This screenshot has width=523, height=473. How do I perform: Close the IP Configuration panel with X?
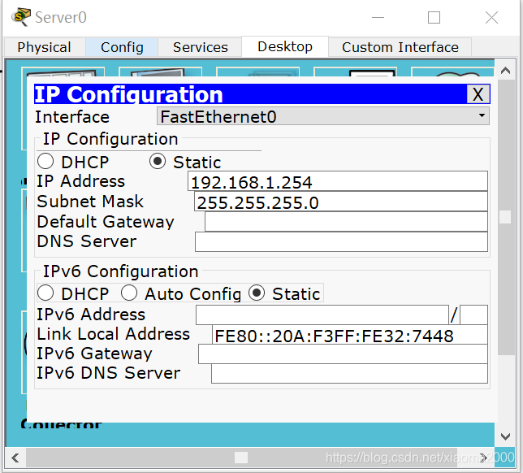[x=478, y=94]
